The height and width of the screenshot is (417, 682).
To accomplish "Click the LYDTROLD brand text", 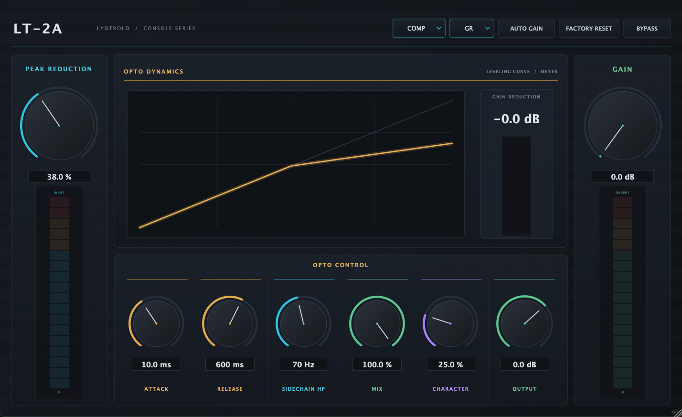I will [113, 28].
